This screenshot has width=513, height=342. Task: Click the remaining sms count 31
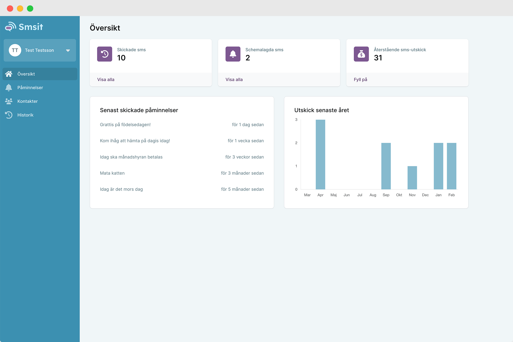pos(378,58)
